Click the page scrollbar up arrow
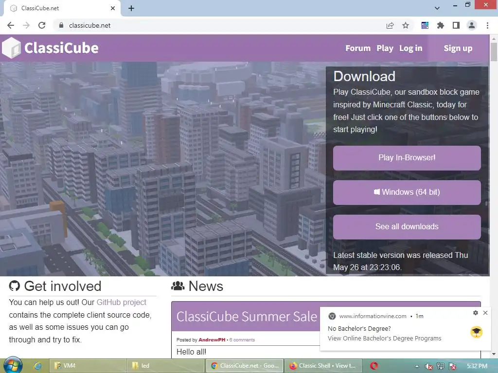Screen dimensions: 498x373 coord(494,38)
